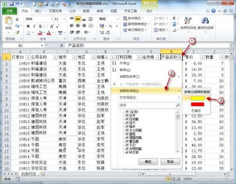Click the zoom slider in the status bar

click(211, 179)
